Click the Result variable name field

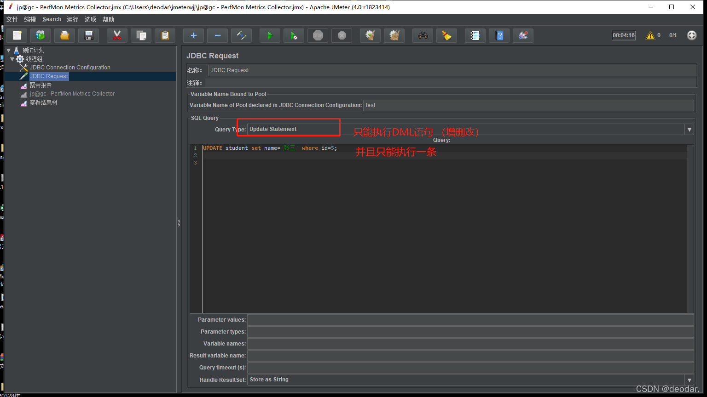470,356
